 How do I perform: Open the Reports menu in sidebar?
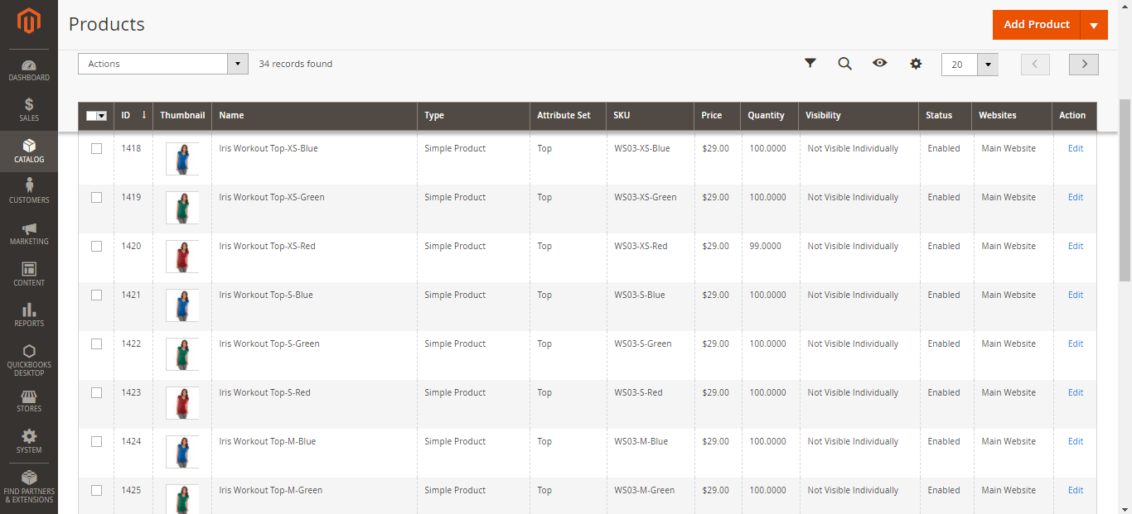29,315
